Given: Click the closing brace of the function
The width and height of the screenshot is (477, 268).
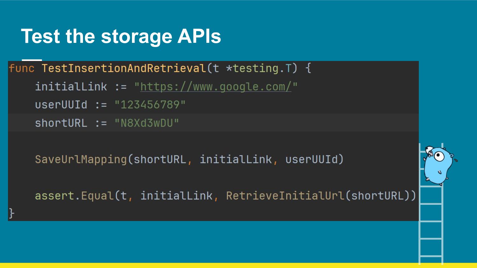Looking at the screenshot, I should (11, 213).
